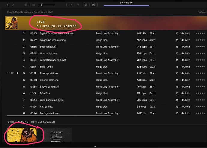Click the LIVE breadcrumb entry

(50, 12)
